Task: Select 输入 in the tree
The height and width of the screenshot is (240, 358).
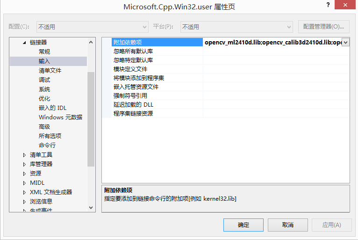Action: [44, 61]
